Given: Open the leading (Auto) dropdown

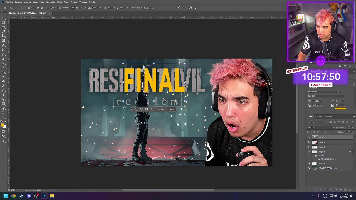Looking at the screenshot, I should [344, 101].
